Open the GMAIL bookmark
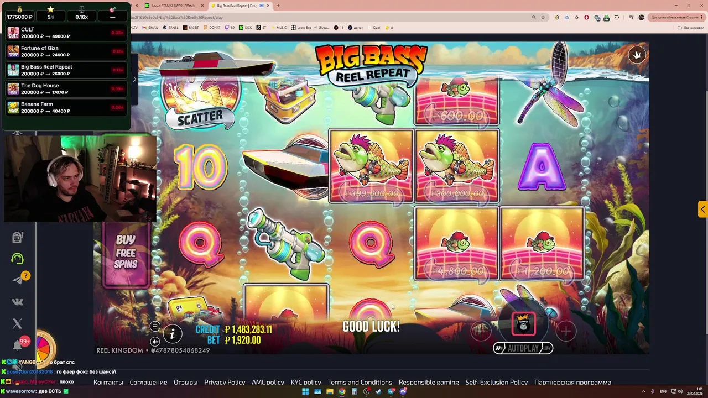The height and width of the screenshot is (398, 708). [x=150, y=27]
